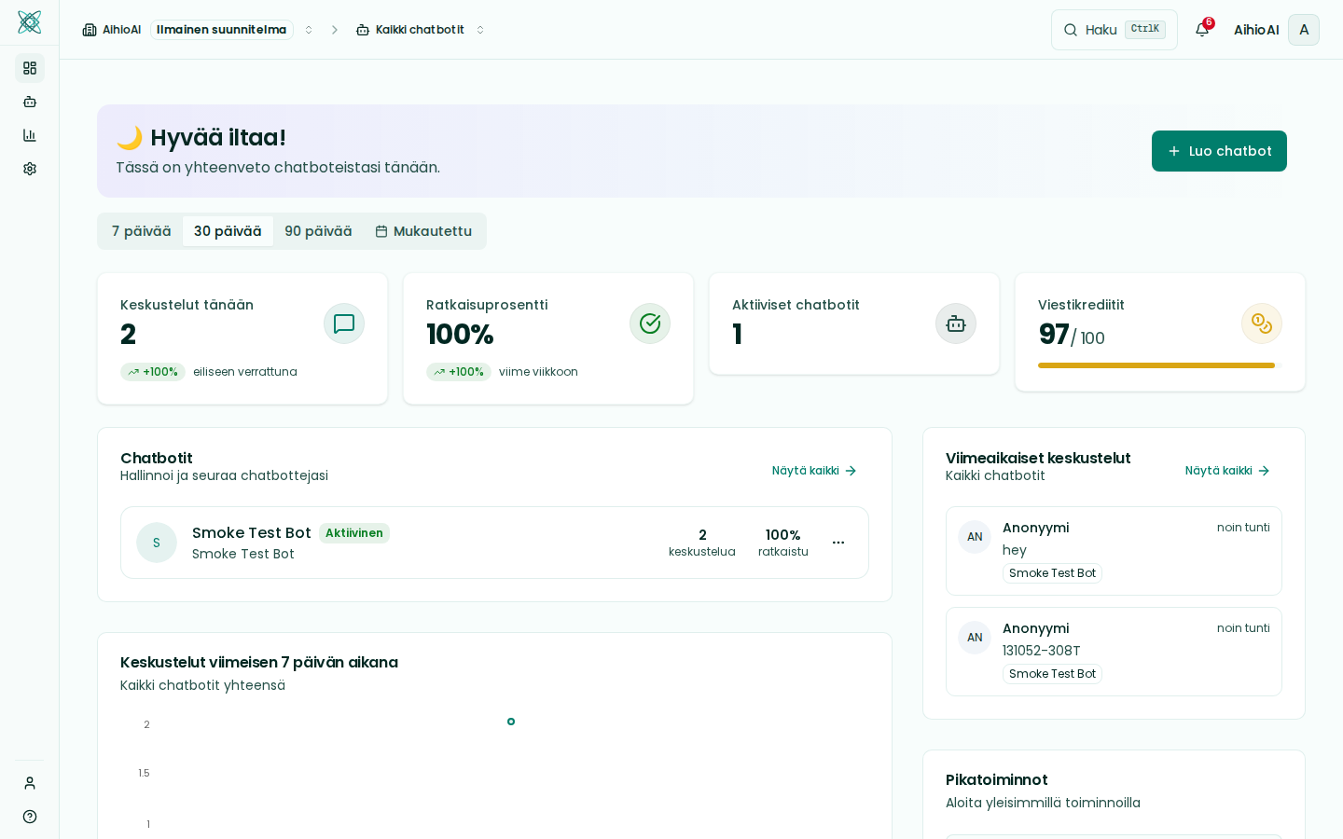The width and height of the screenshot is (1343, 839).
Task: Click the Viestikrediitit progress bar
Action: tap(1156, 365)
